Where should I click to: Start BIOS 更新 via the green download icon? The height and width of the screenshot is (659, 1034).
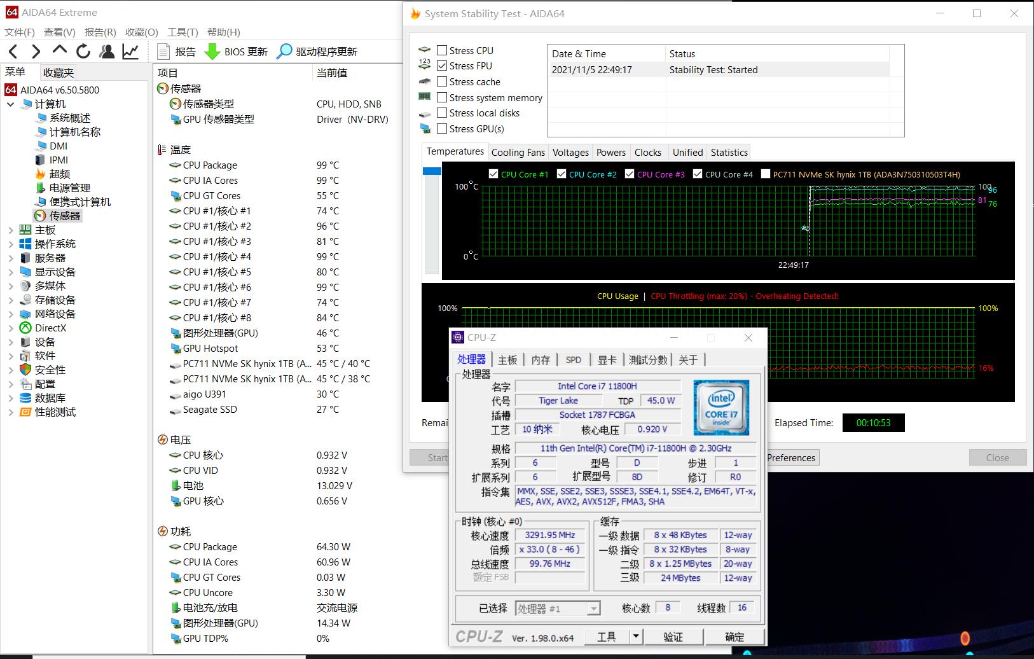point(212,52)
